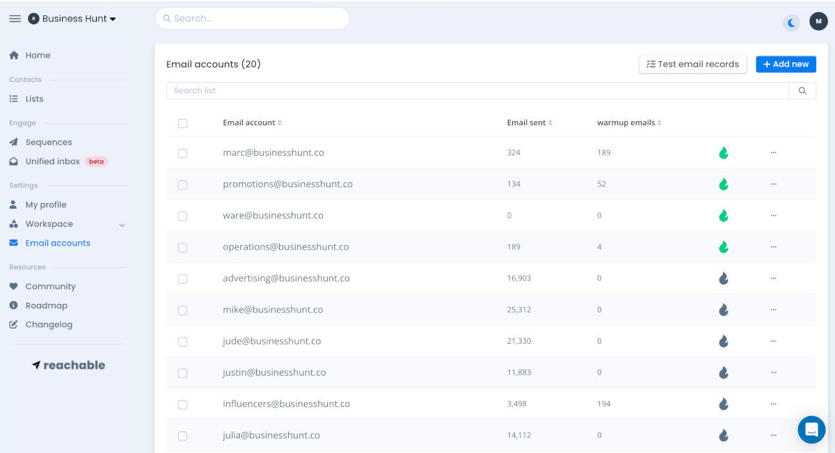Open the chat support widget
835x453 pixels.
tap(811, 429)
